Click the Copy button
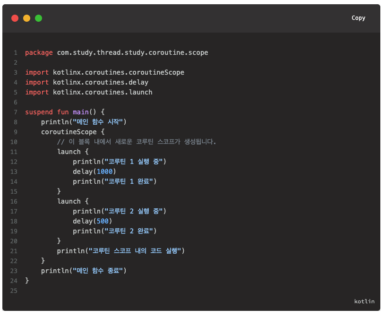Screen dimensions: 386x317 358,18
